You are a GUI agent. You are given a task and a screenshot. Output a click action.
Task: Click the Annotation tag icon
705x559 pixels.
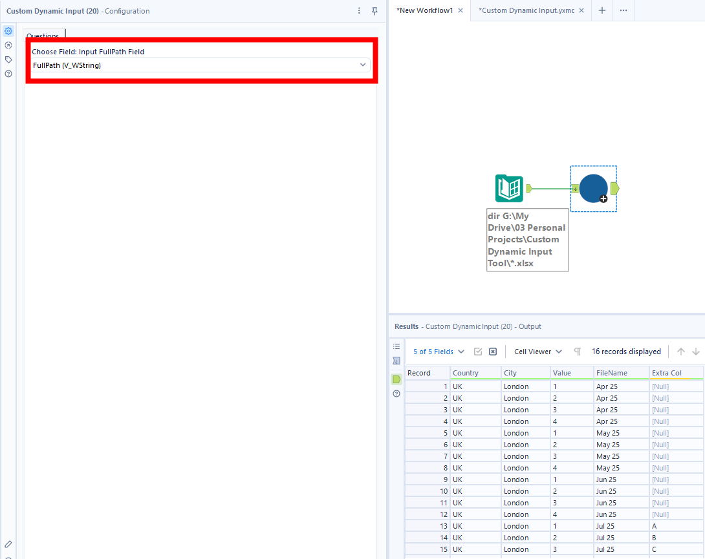(x=8, y=59)
